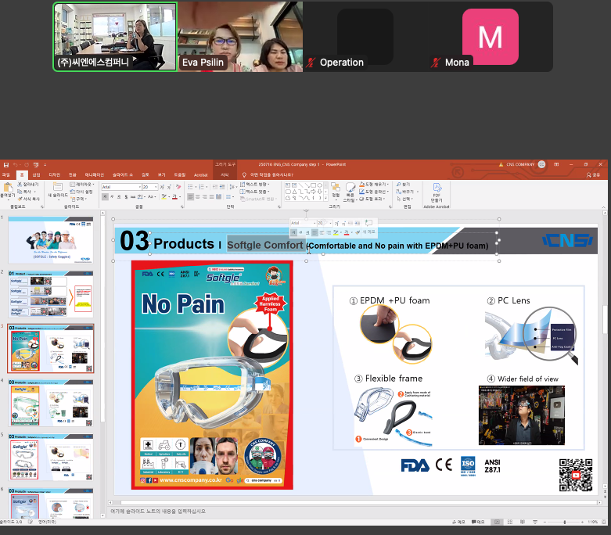Open the Acrobat ribbon tab
This screenshot has height=535, width=611.
201,174
